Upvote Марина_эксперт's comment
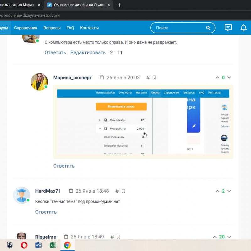This screenshot has width=251, height=251. 217,78
